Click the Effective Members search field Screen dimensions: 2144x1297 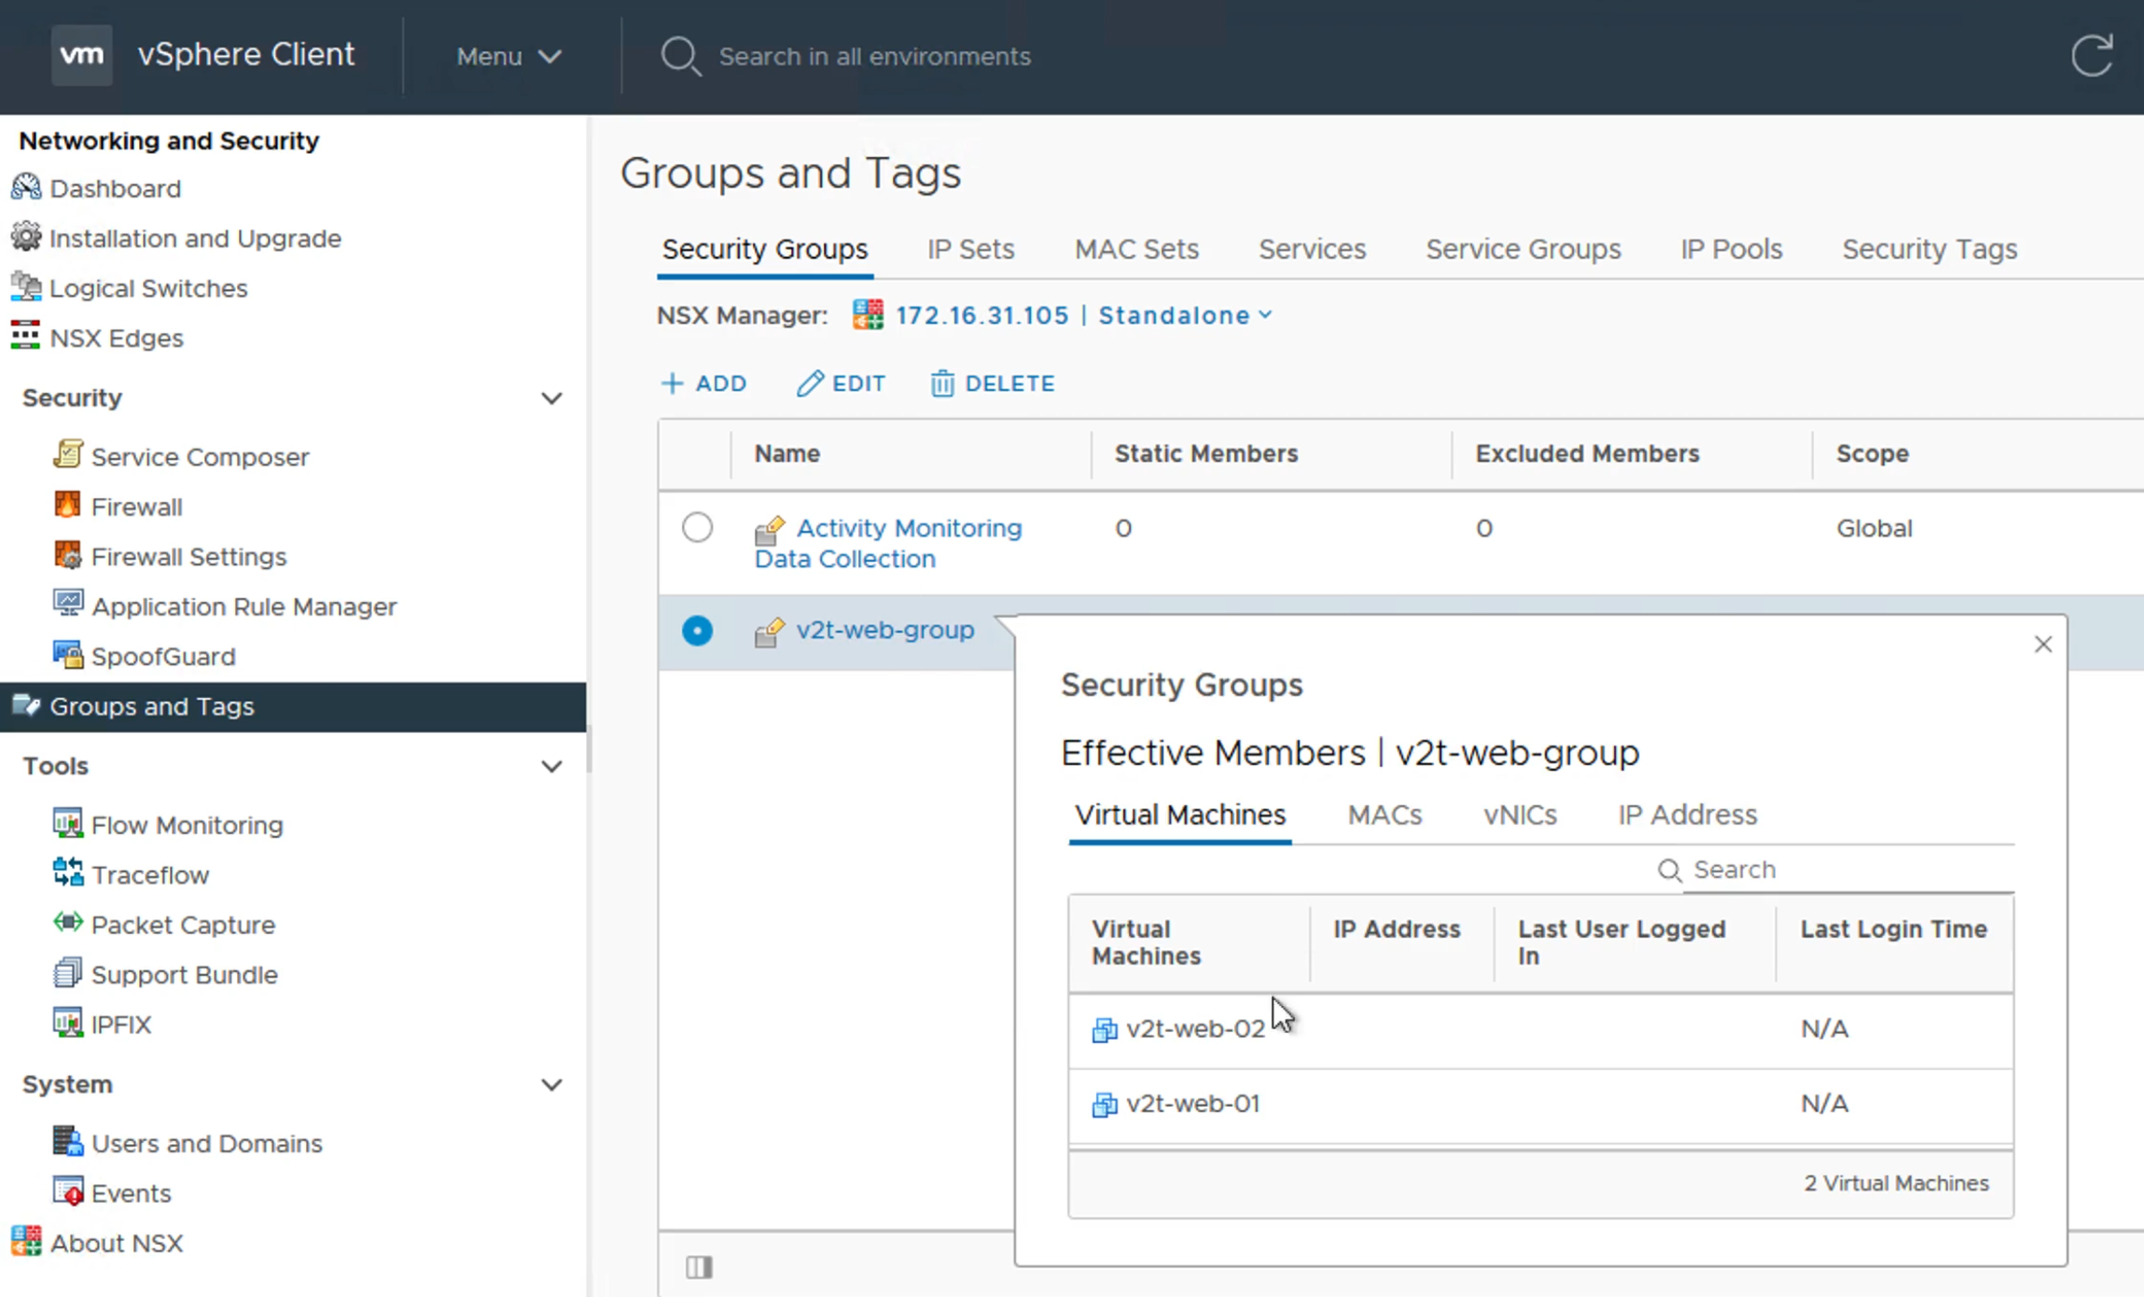coord(1847,870)
